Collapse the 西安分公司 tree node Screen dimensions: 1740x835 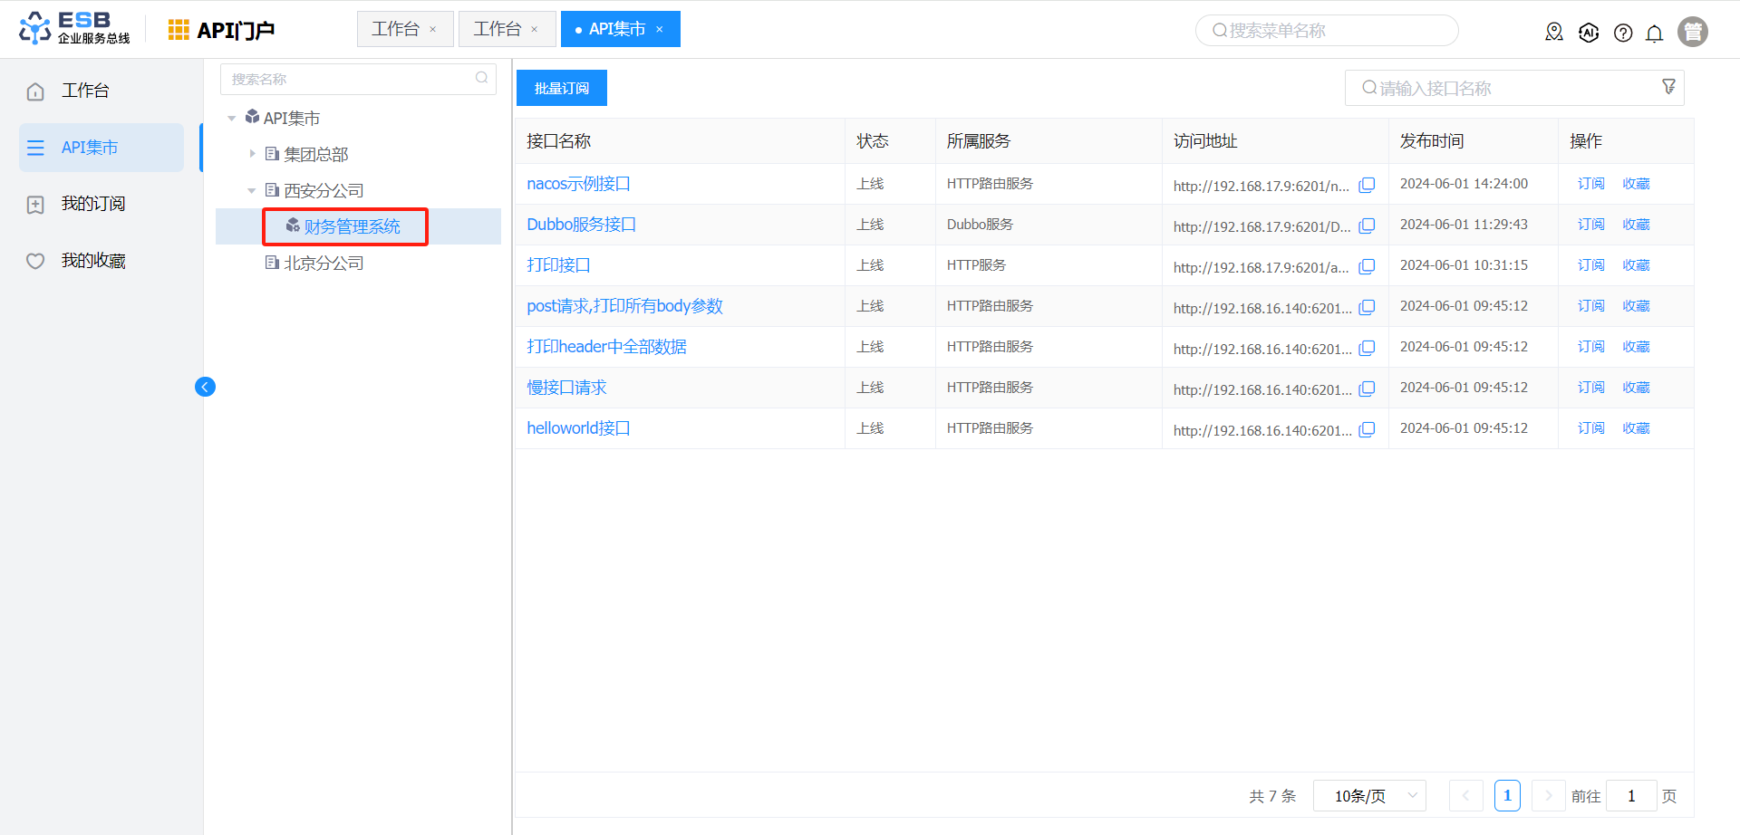pyautogui.click(x=252, y=190)
